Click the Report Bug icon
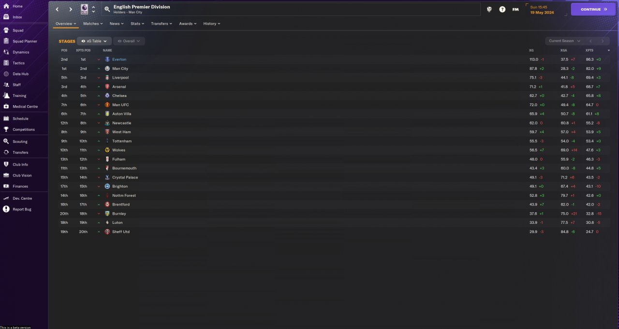Image resolution: width=619 pixels, height=329 pixels. coord(6,209)
